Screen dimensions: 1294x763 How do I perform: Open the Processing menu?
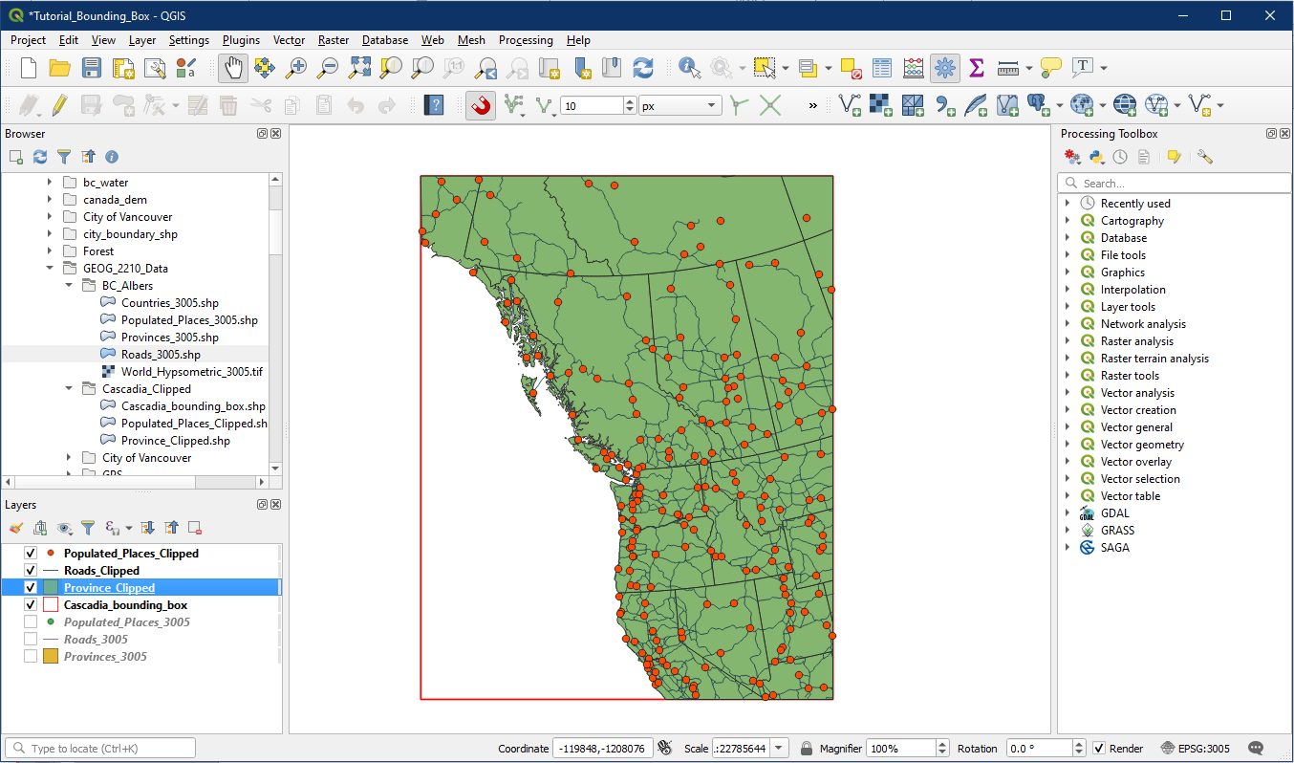pyautogui.click(x=526, y=40)
